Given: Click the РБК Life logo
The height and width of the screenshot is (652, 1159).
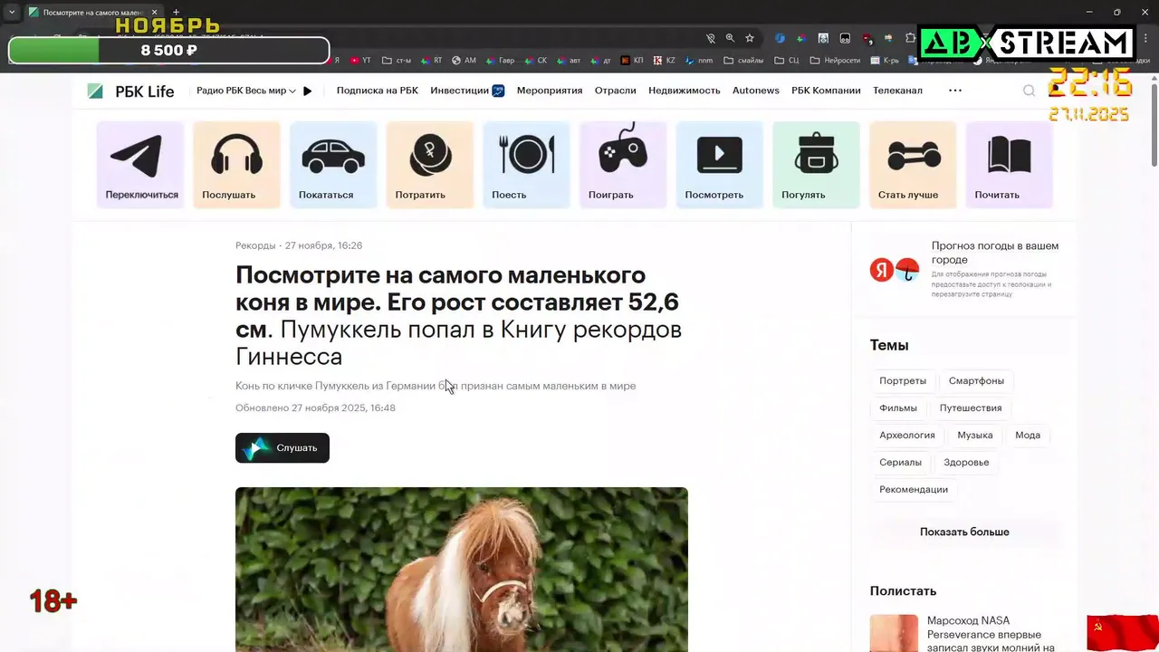Looking at the screenshot, I should pos(130,91).
